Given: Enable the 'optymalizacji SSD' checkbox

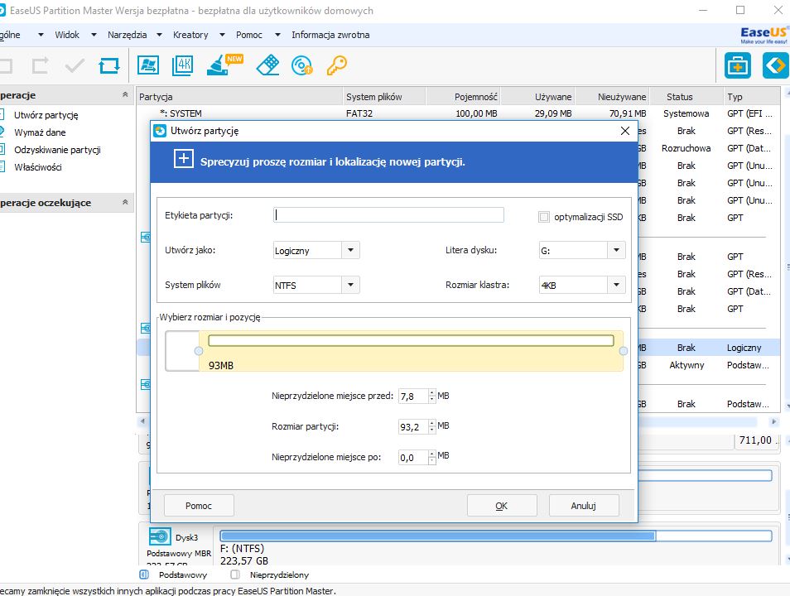Looking at the screenshot, I should click(544, 217).
